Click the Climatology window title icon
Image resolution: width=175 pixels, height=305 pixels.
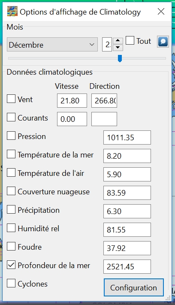pyautogui.click(x=12, y=11)
